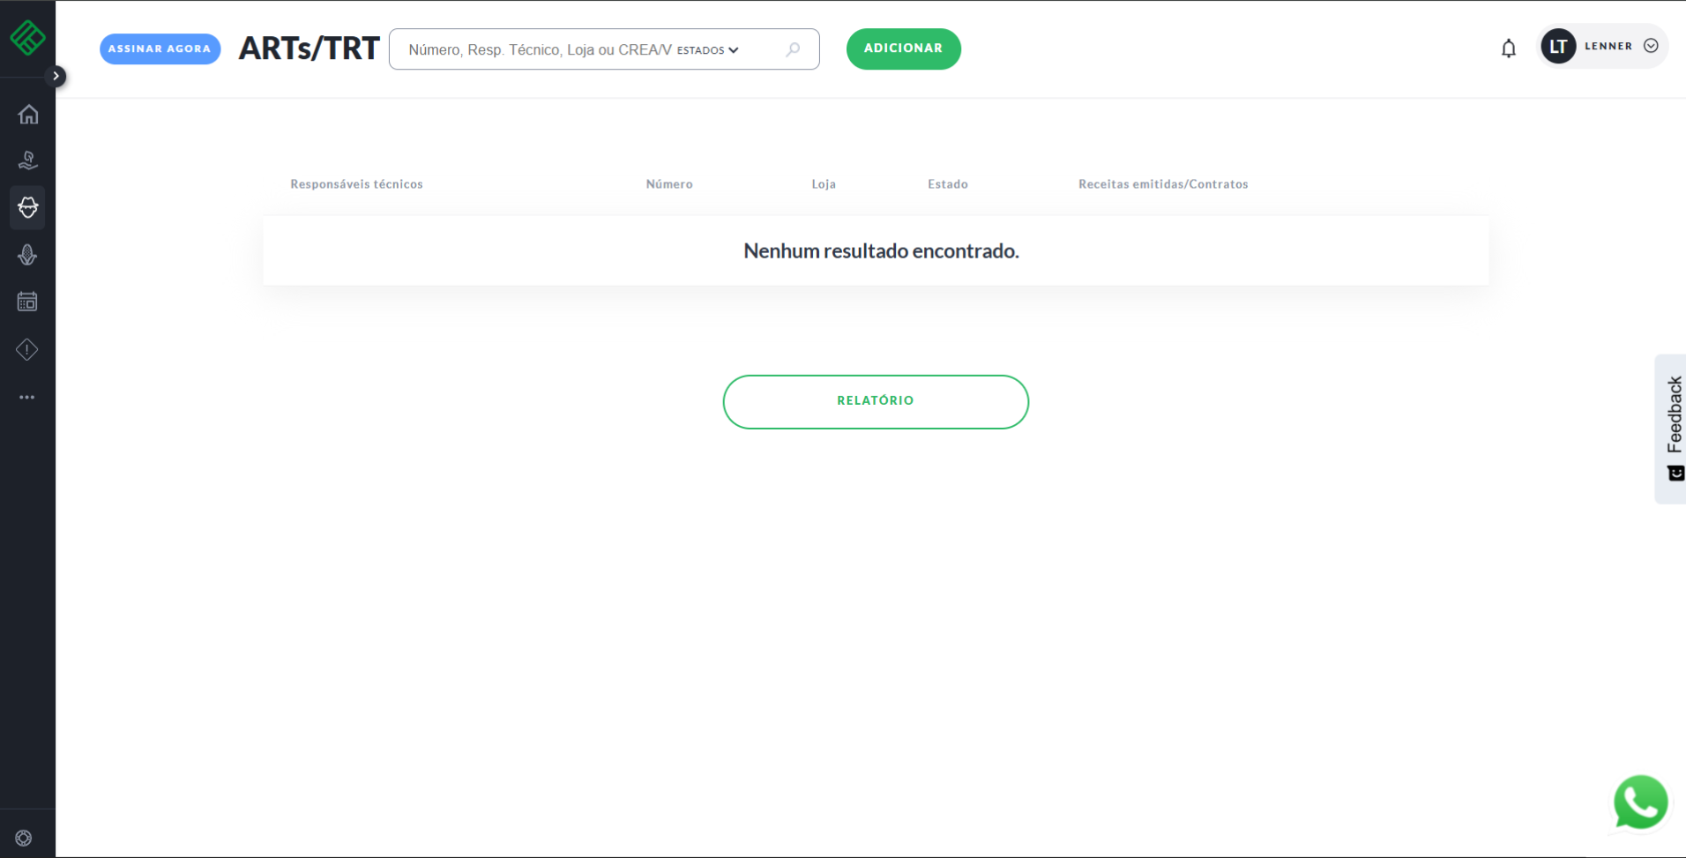Open the notifications bell
The image size is (1686, 858).
click(x=1508, y=48)
